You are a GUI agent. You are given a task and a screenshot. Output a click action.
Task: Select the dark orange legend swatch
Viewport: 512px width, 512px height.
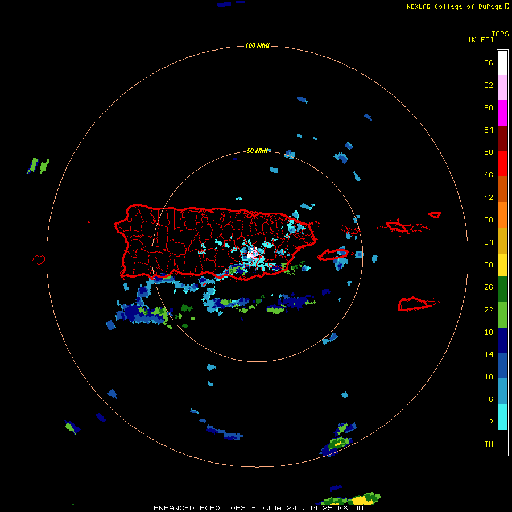tap(502, 189)
